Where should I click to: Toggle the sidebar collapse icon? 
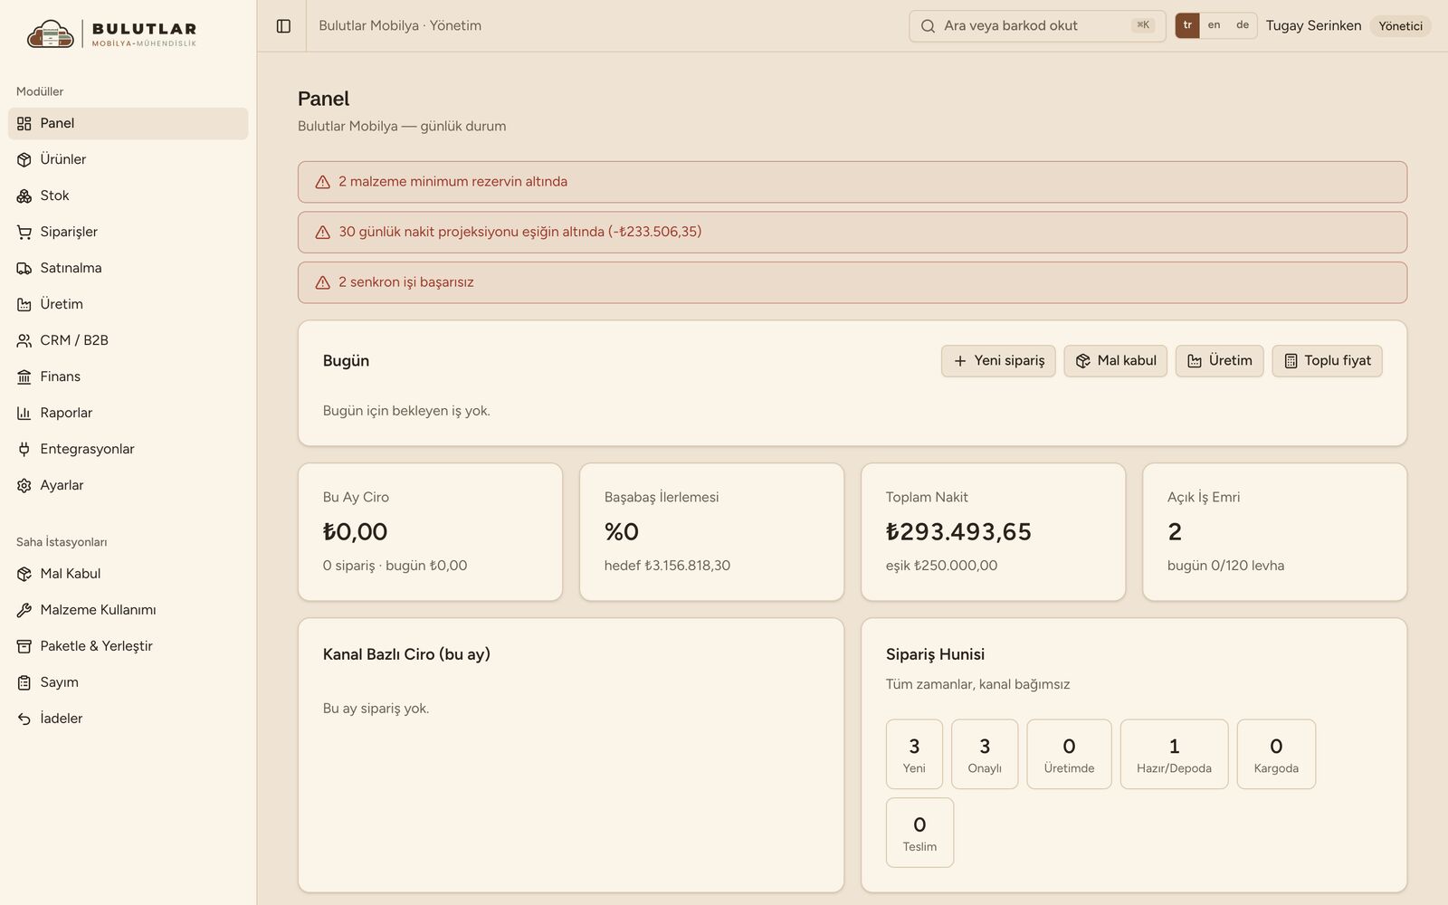(x=283, y=26)
